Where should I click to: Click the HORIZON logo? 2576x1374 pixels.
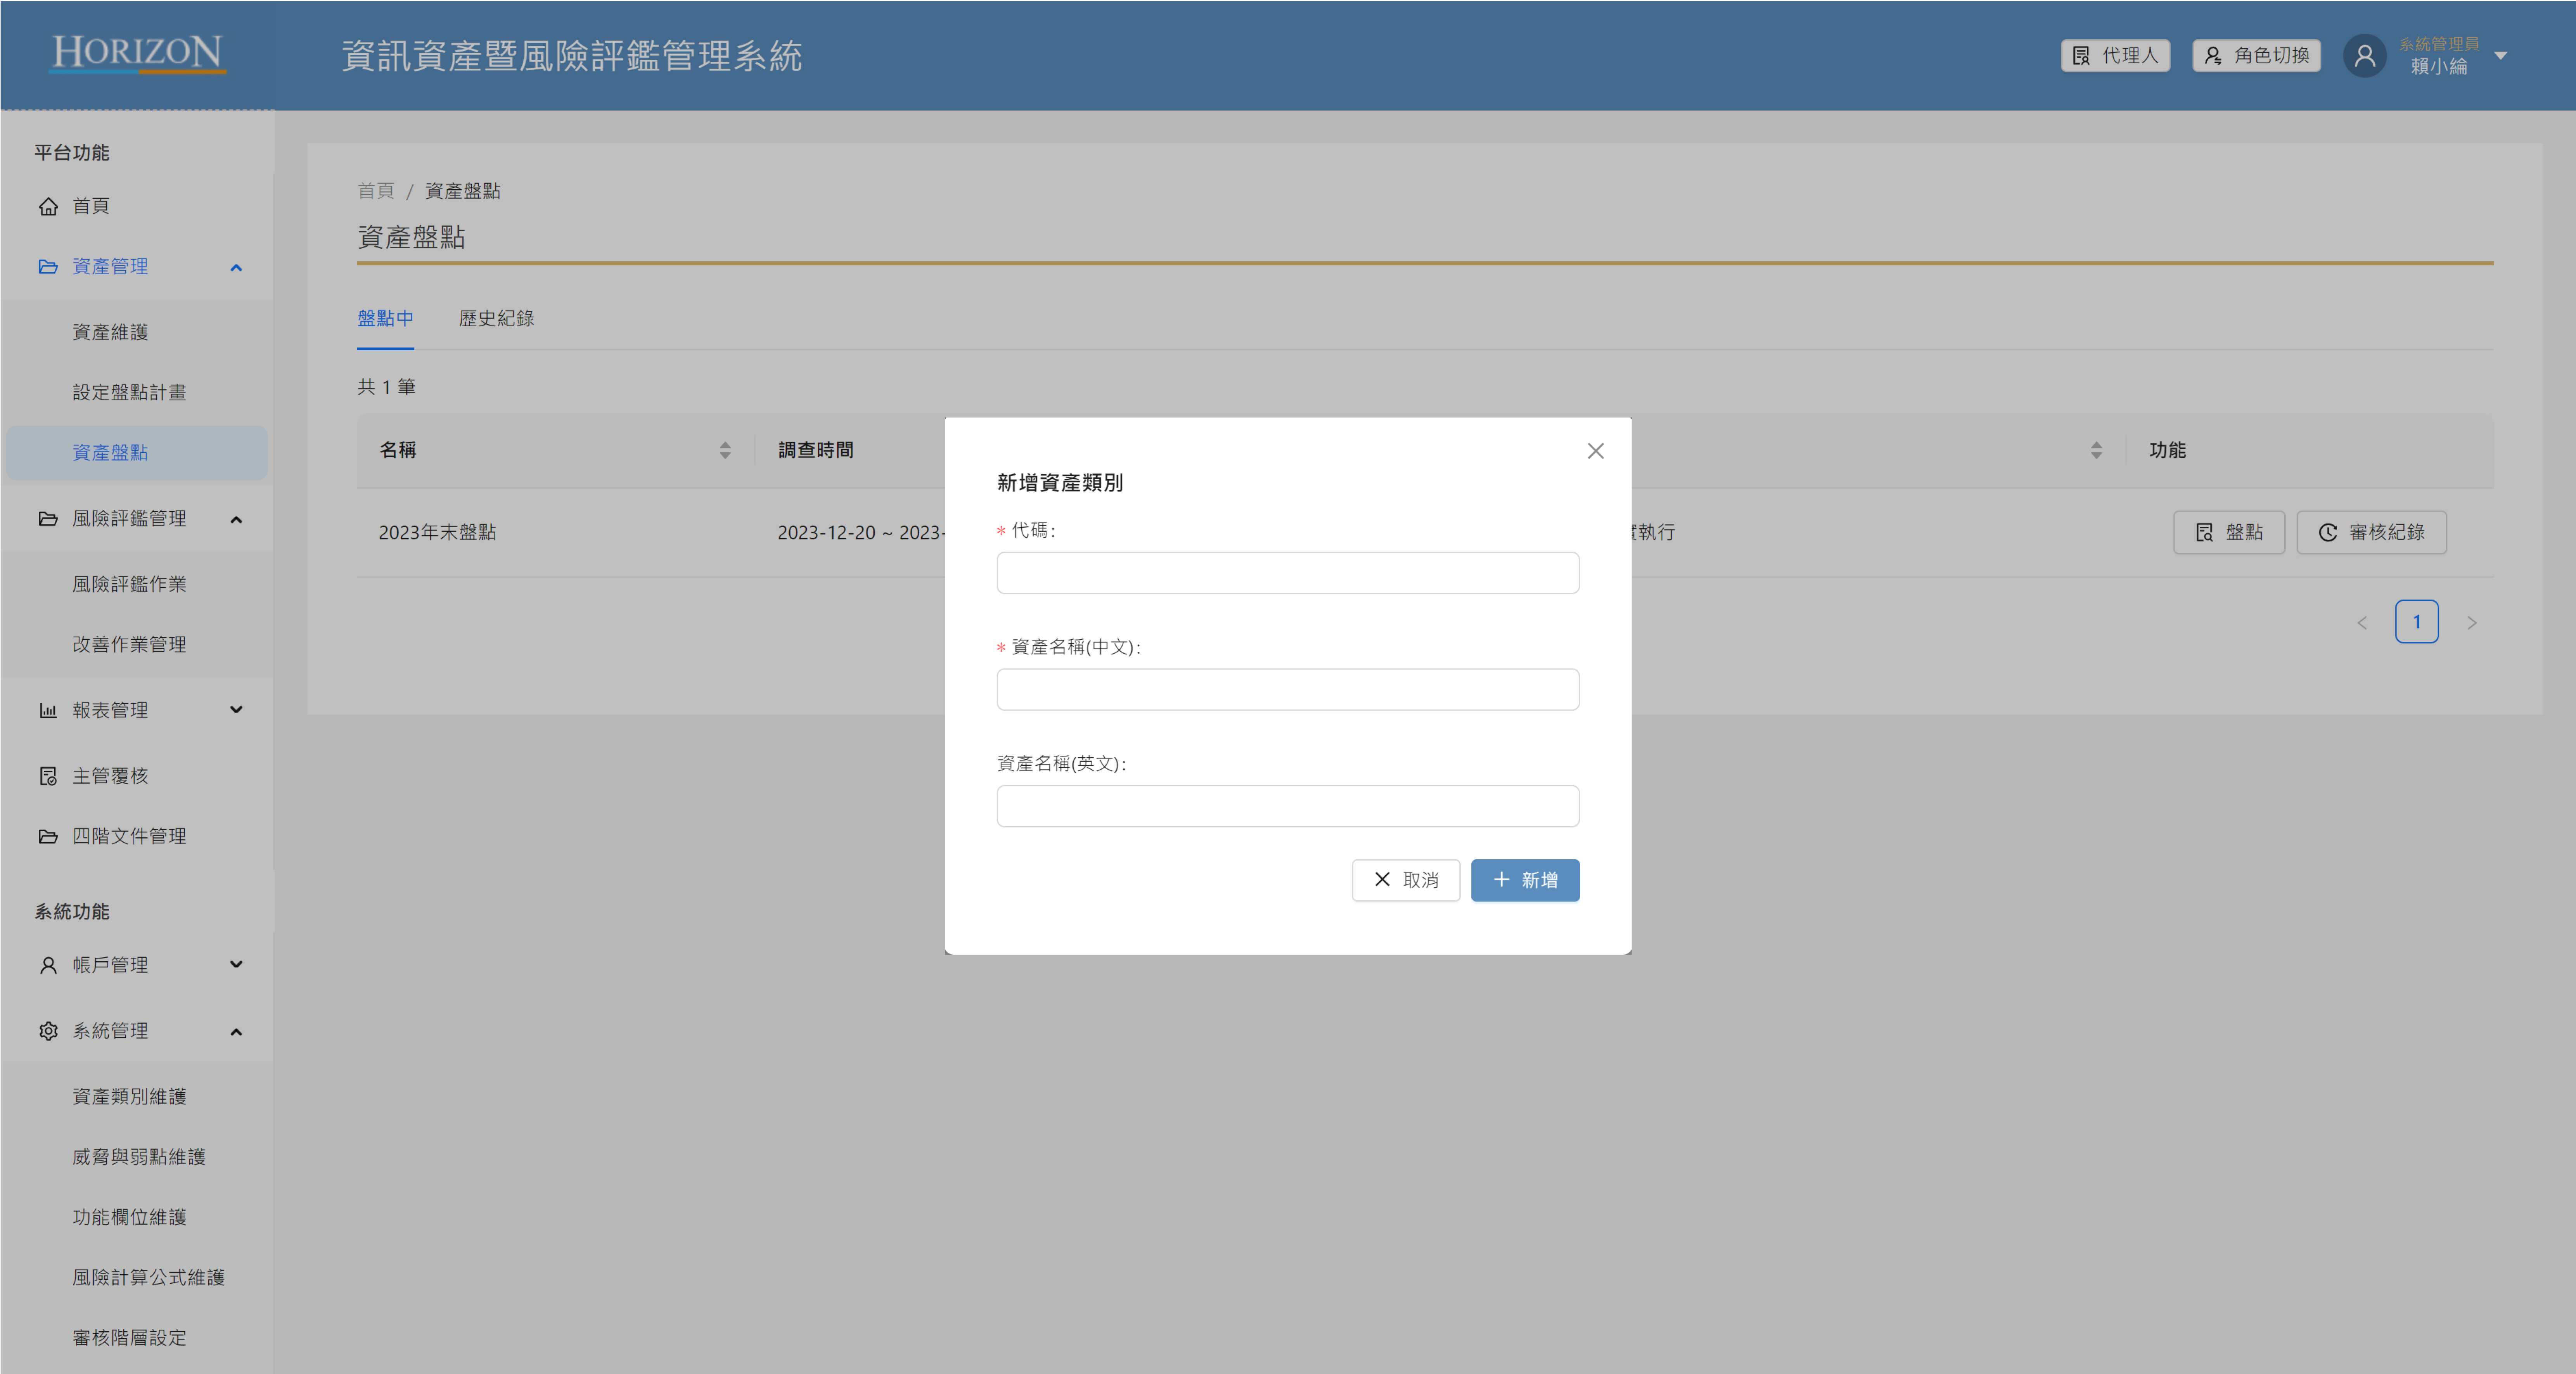(x=138, y=53)
